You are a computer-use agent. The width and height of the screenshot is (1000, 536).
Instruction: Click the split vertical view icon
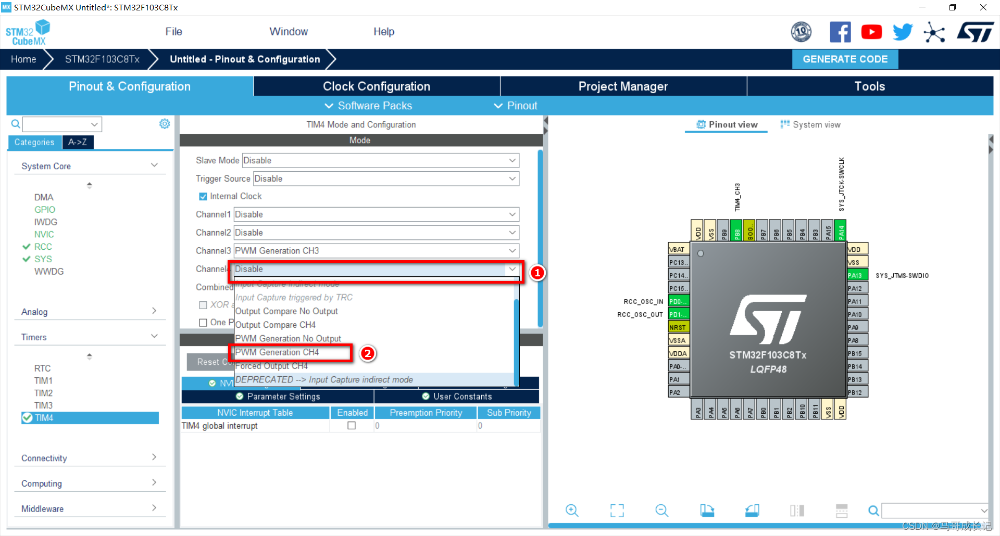(797, 511)
